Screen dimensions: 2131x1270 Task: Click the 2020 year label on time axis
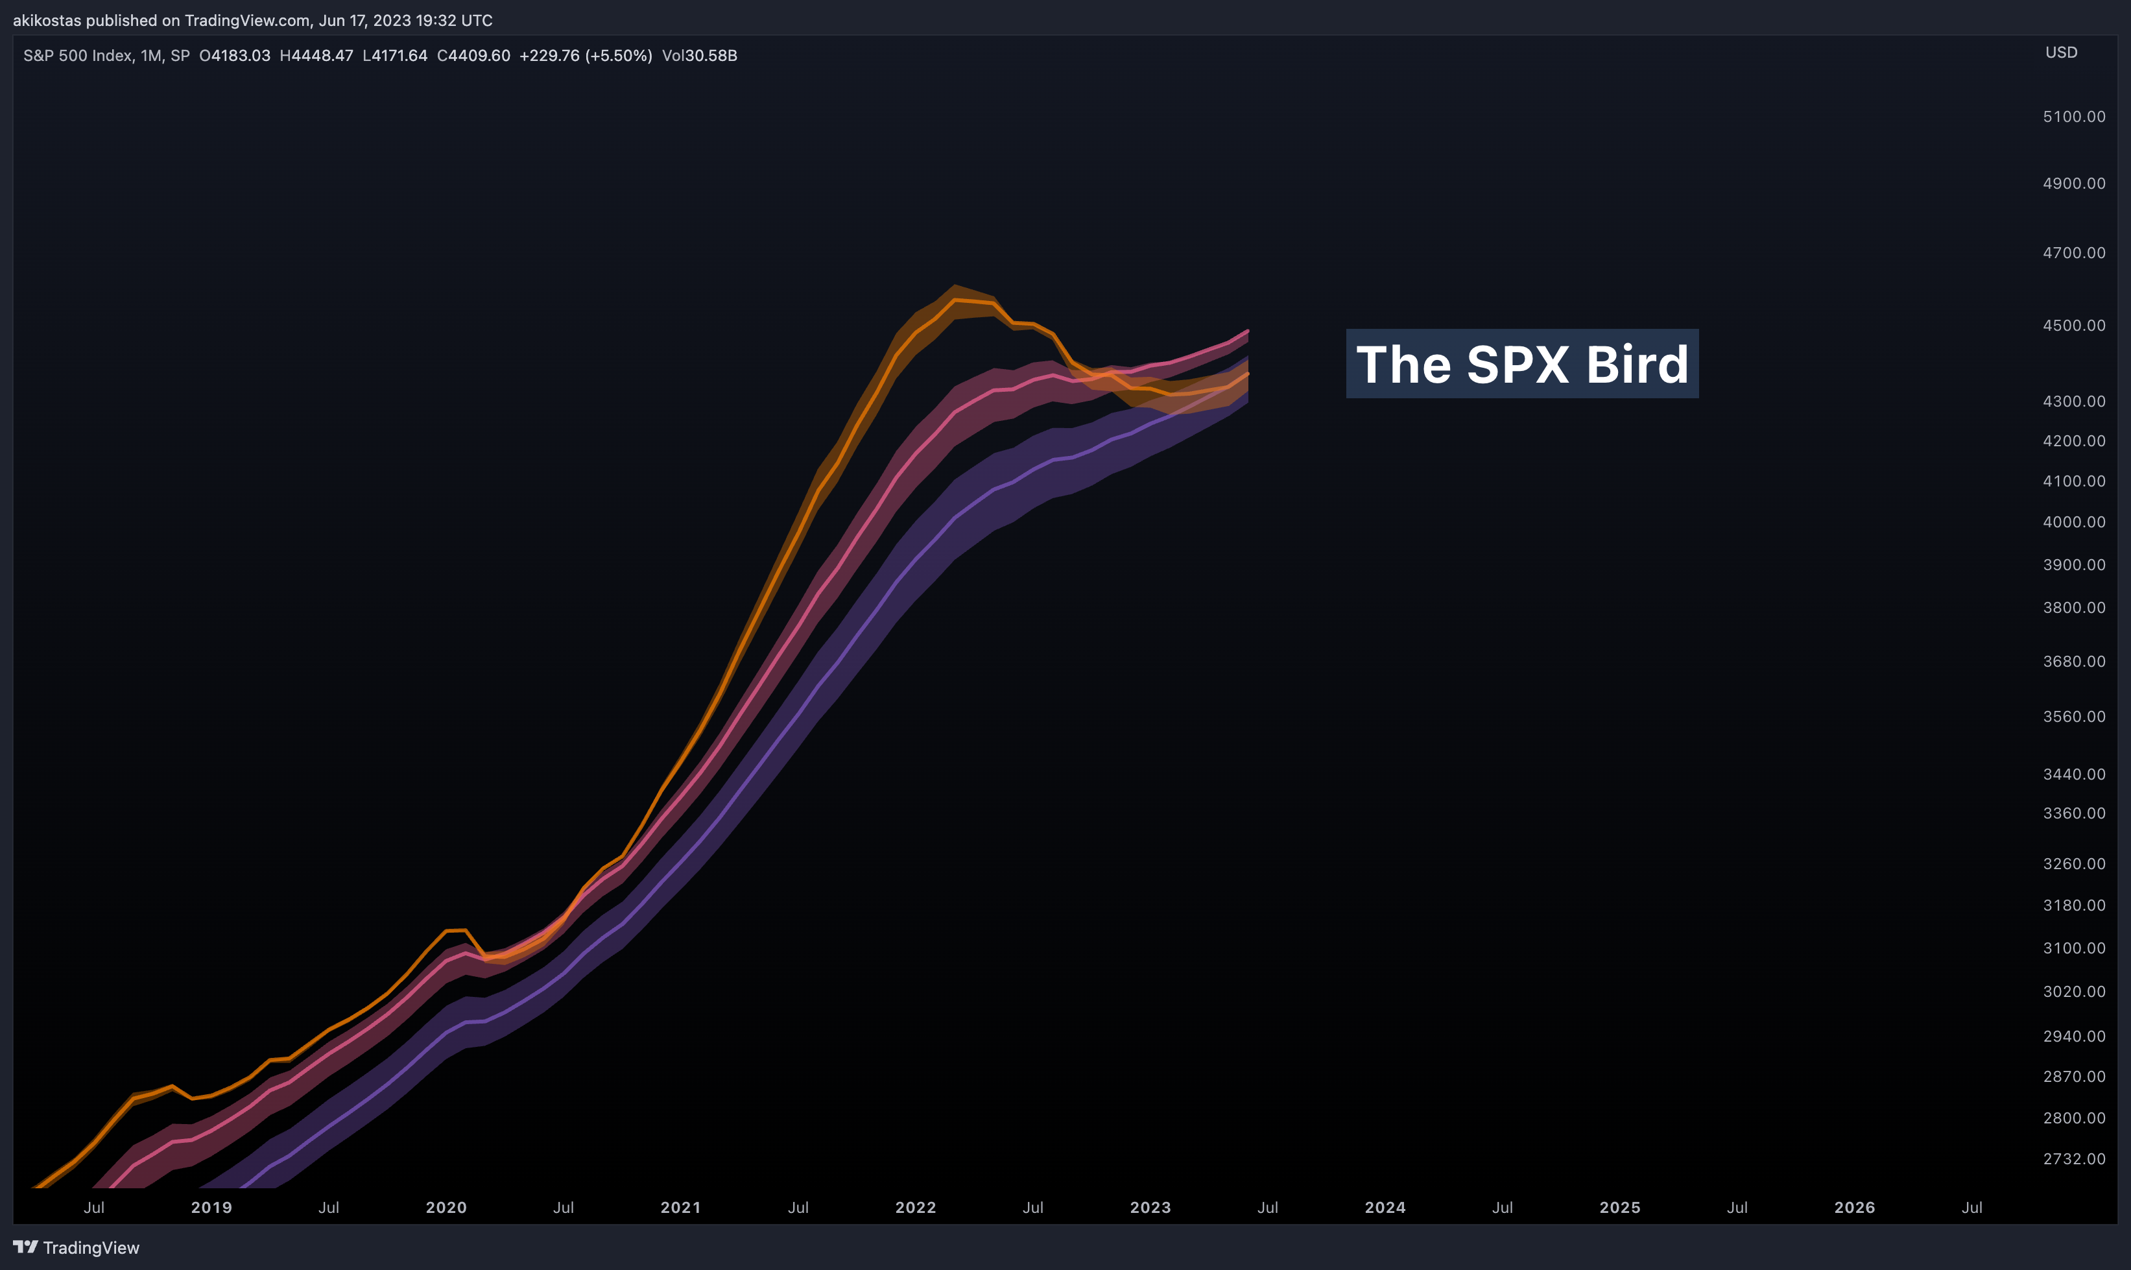447,1208
